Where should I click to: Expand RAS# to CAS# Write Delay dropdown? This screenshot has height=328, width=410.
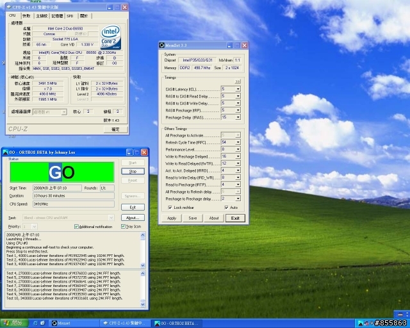[238, 103]
